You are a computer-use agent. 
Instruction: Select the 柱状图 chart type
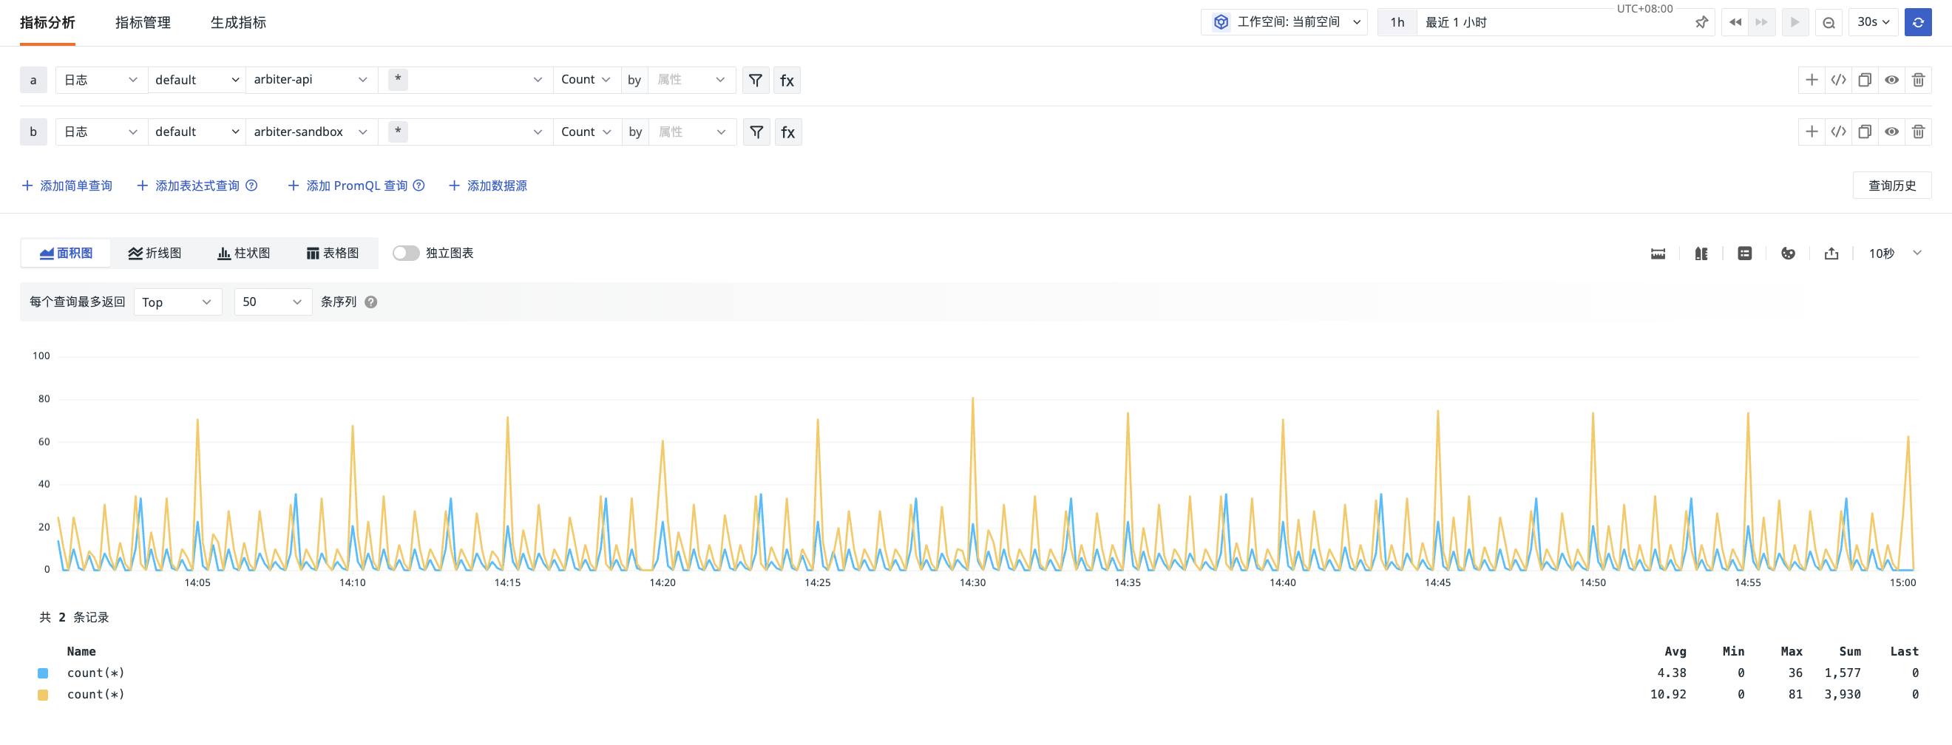pos(243,253)
